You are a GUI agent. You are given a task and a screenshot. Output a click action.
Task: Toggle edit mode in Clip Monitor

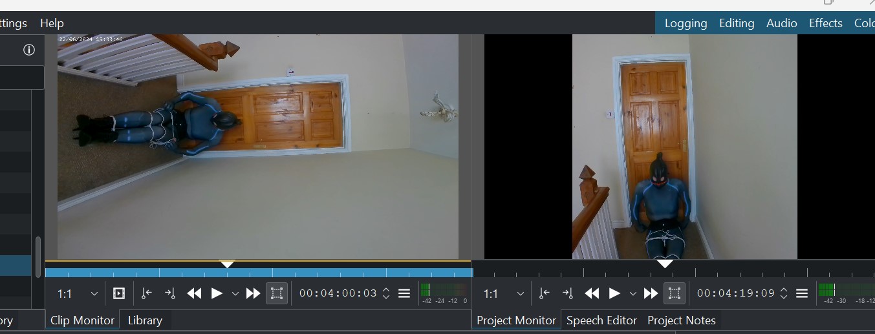coord(277,293)
